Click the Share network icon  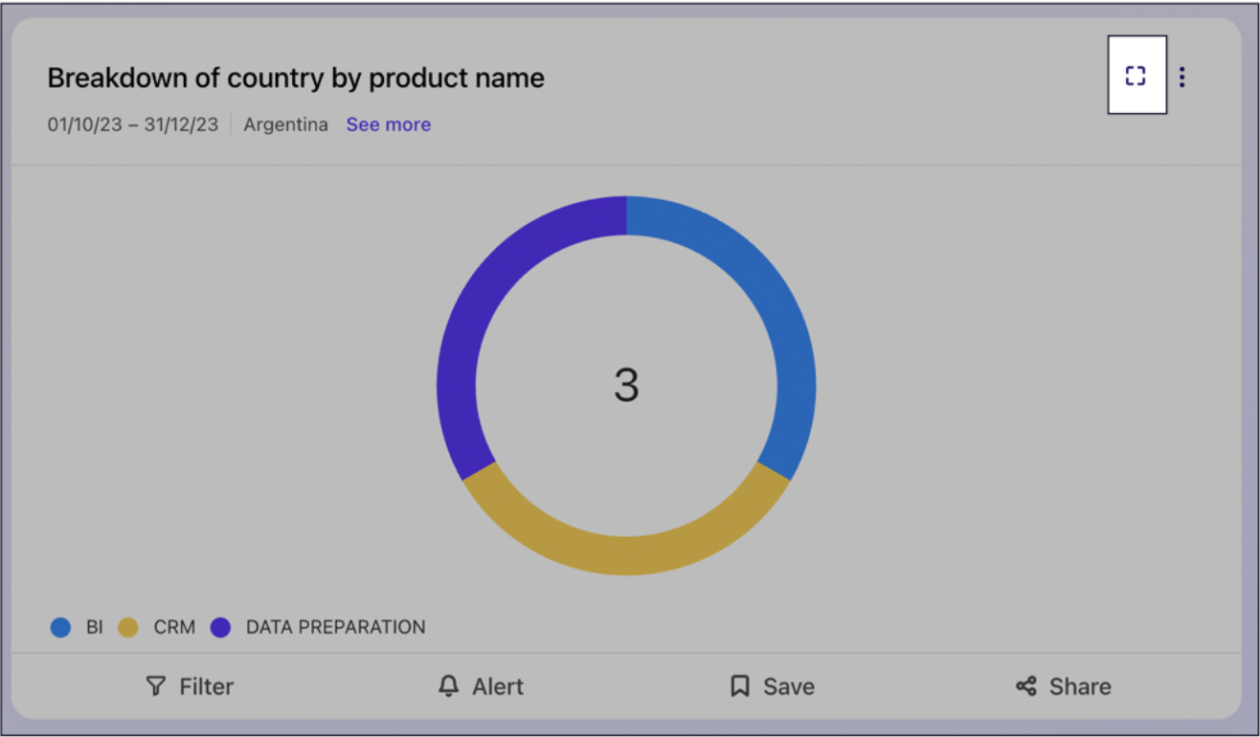tap(1026, 686)
